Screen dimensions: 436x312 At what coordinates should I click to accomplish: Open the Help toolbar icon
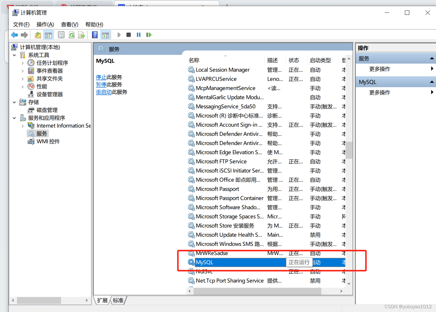coord(95,35)
